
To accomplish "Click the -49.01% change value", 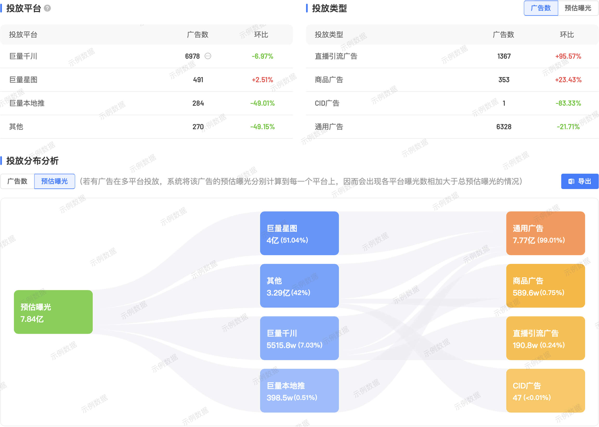I will (262, 103).
